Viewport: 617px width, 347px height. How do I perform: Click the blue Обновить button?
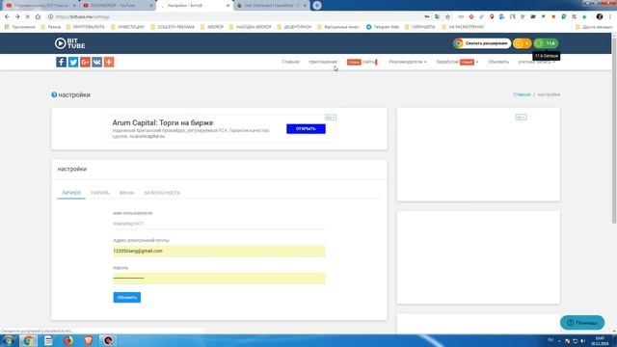tap(126, 298)
